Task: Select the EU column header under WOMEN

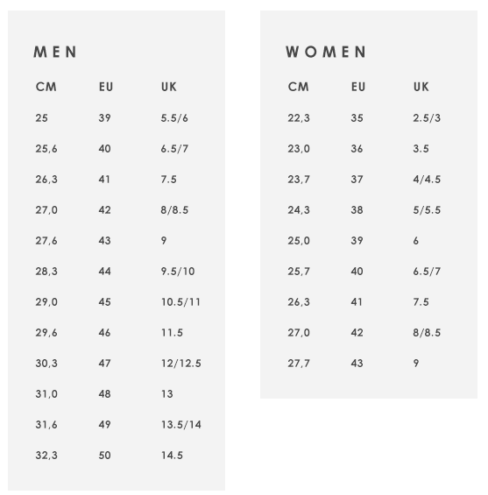Action: point(358,87)
